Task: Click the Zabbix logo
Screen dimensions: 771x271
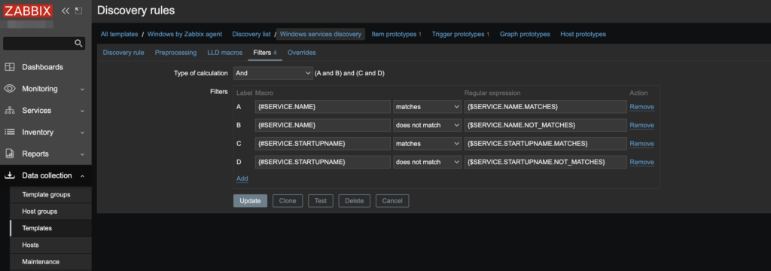Action: coord(28,11)
